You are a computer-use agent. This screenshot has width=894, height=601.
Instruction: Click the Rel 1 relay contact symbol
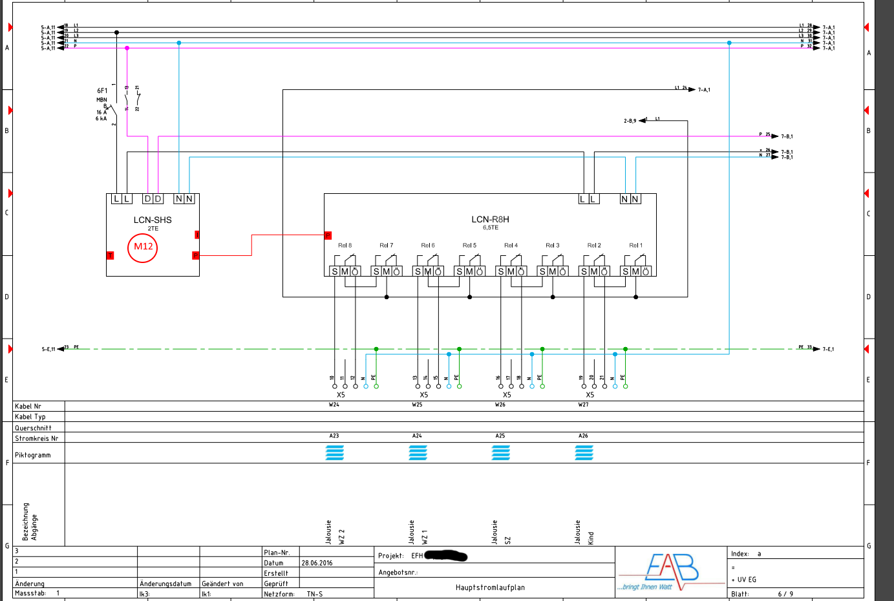pos(641,260)
